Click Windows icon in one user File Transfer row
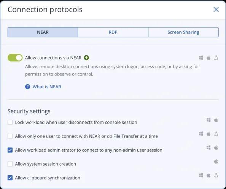The height and width of the screenshot is (189, 226). (x=201, y=134)
